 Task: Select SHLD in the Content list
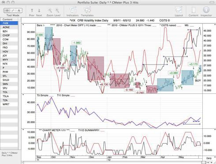[x=9, y=80]
